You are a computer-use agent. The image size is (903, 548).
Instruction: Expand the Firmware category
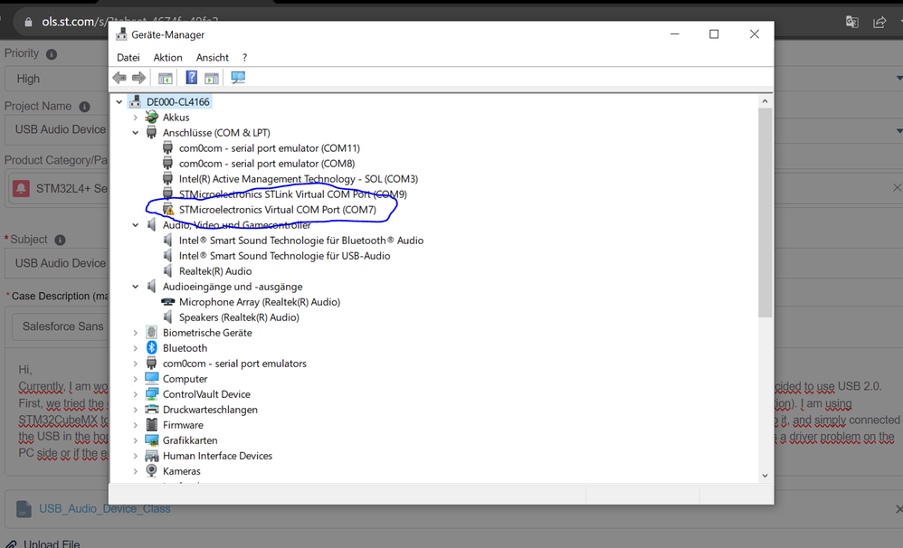136,425
